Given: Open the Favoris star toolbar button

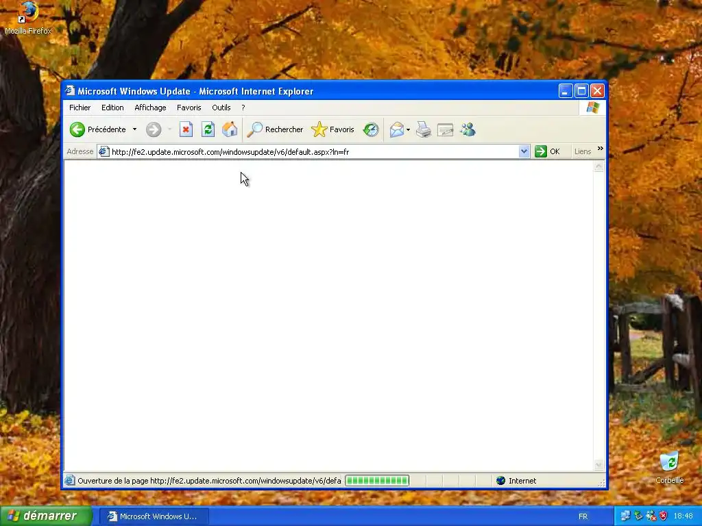Looking at the screenshot, I should (332, 129).
